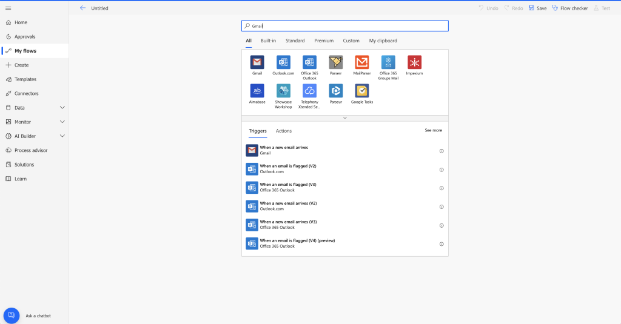Select the Triggers tab
Image resolution: width=621 pixels, height=324 pixels.
coord(257,131)
